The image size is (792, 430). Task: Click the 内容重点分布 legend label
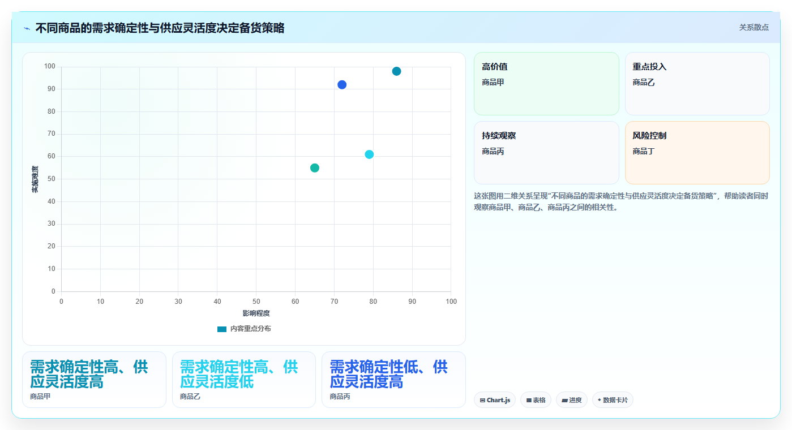(x=250, y=329)
